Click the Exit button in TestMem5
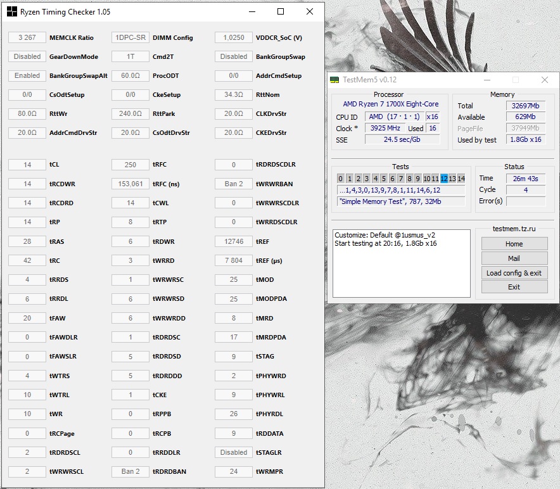Viewport: 560px width, 489px height. tap(514, 287)
